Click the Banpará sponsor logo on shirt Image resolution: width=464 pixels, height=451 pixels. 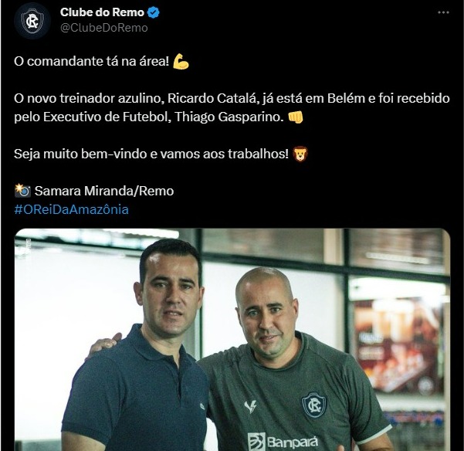[283, 442]
